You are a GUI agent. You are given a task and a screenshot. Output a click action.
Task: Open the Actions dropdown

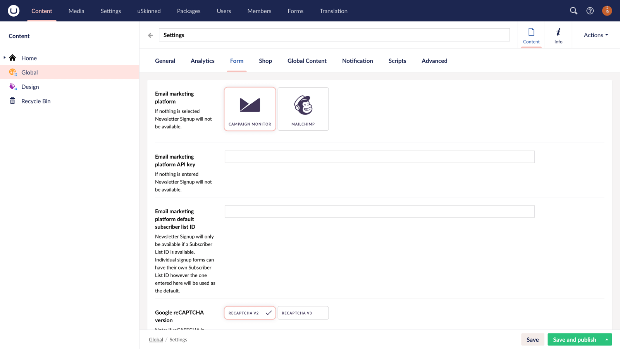pos(595,35)
